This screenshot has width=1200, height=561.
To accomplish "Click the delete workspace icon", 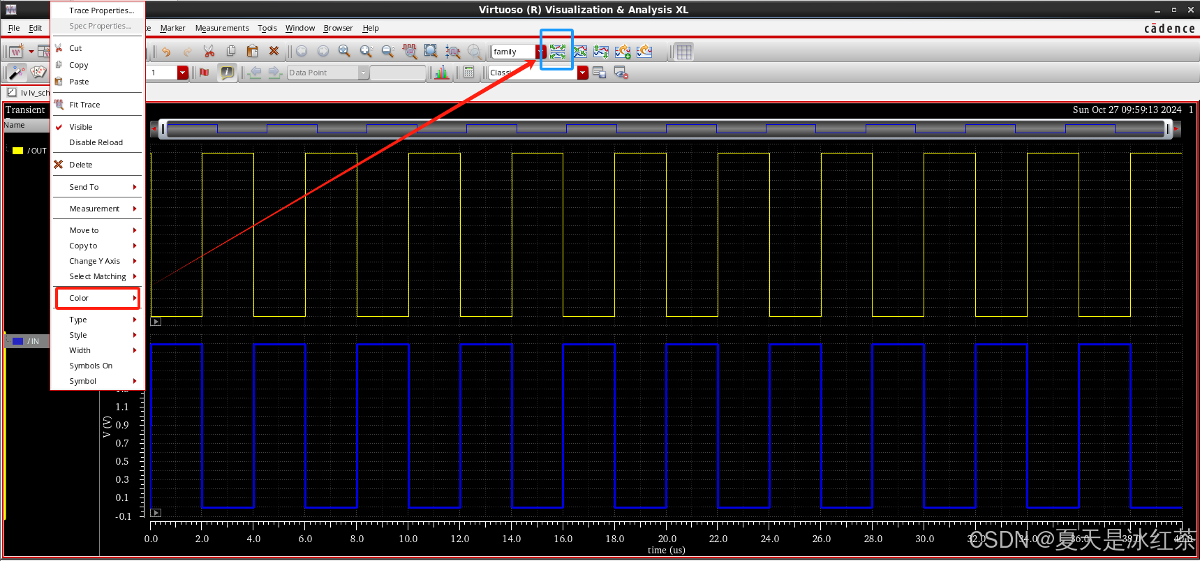I will [621, 73].
